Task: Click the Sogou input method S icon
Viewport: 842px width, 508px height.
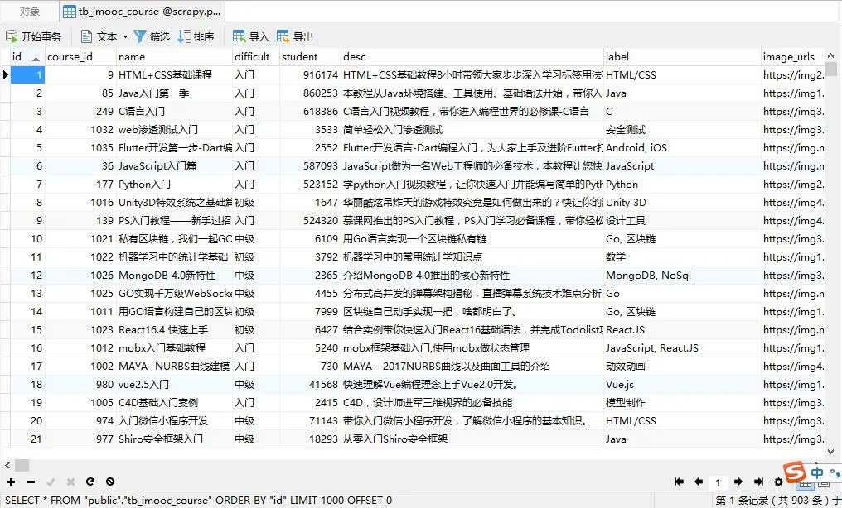Action: (796, 472)
